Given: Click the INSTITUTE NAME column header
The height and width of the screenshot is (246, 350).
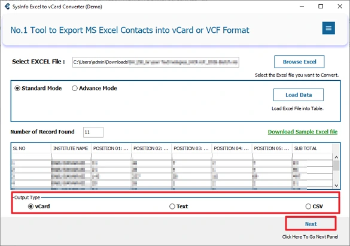Looking at the screenshot, I should pyautogui.click(x=71, y=148).
